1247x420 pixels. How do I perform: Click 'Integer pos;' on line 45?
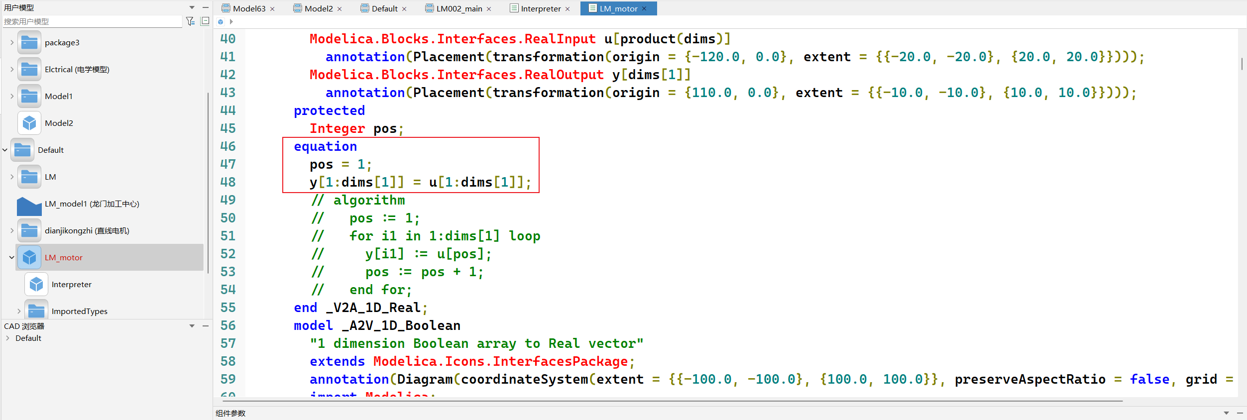coord(357,128)
